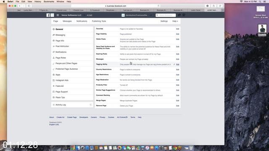
Task: Switch to the Messages tab
Action: coord(67,21)
